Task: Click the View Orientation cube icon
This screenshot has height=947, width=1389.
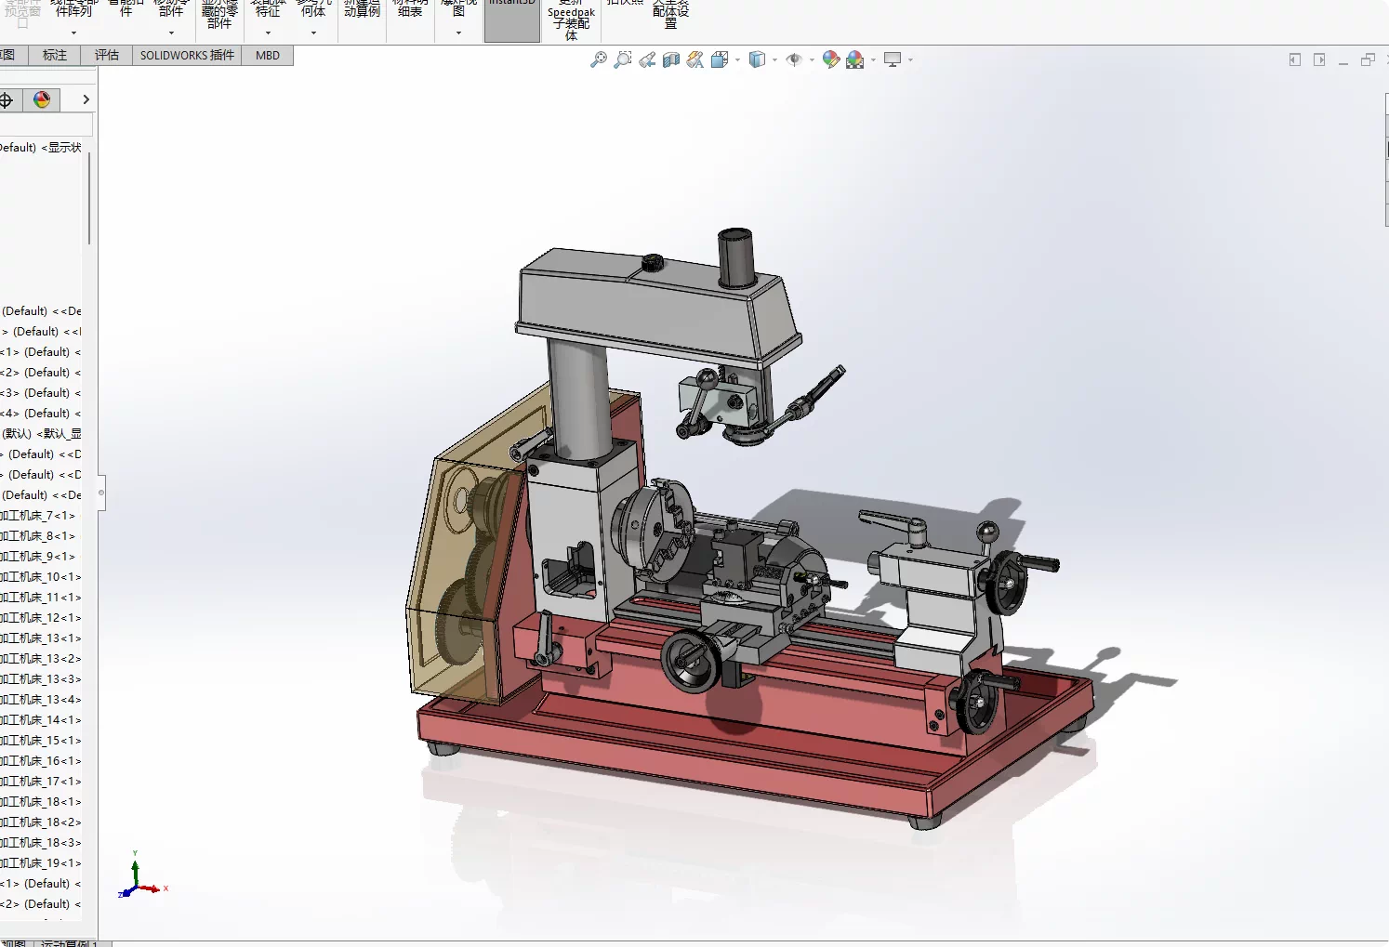Action: 720,59
